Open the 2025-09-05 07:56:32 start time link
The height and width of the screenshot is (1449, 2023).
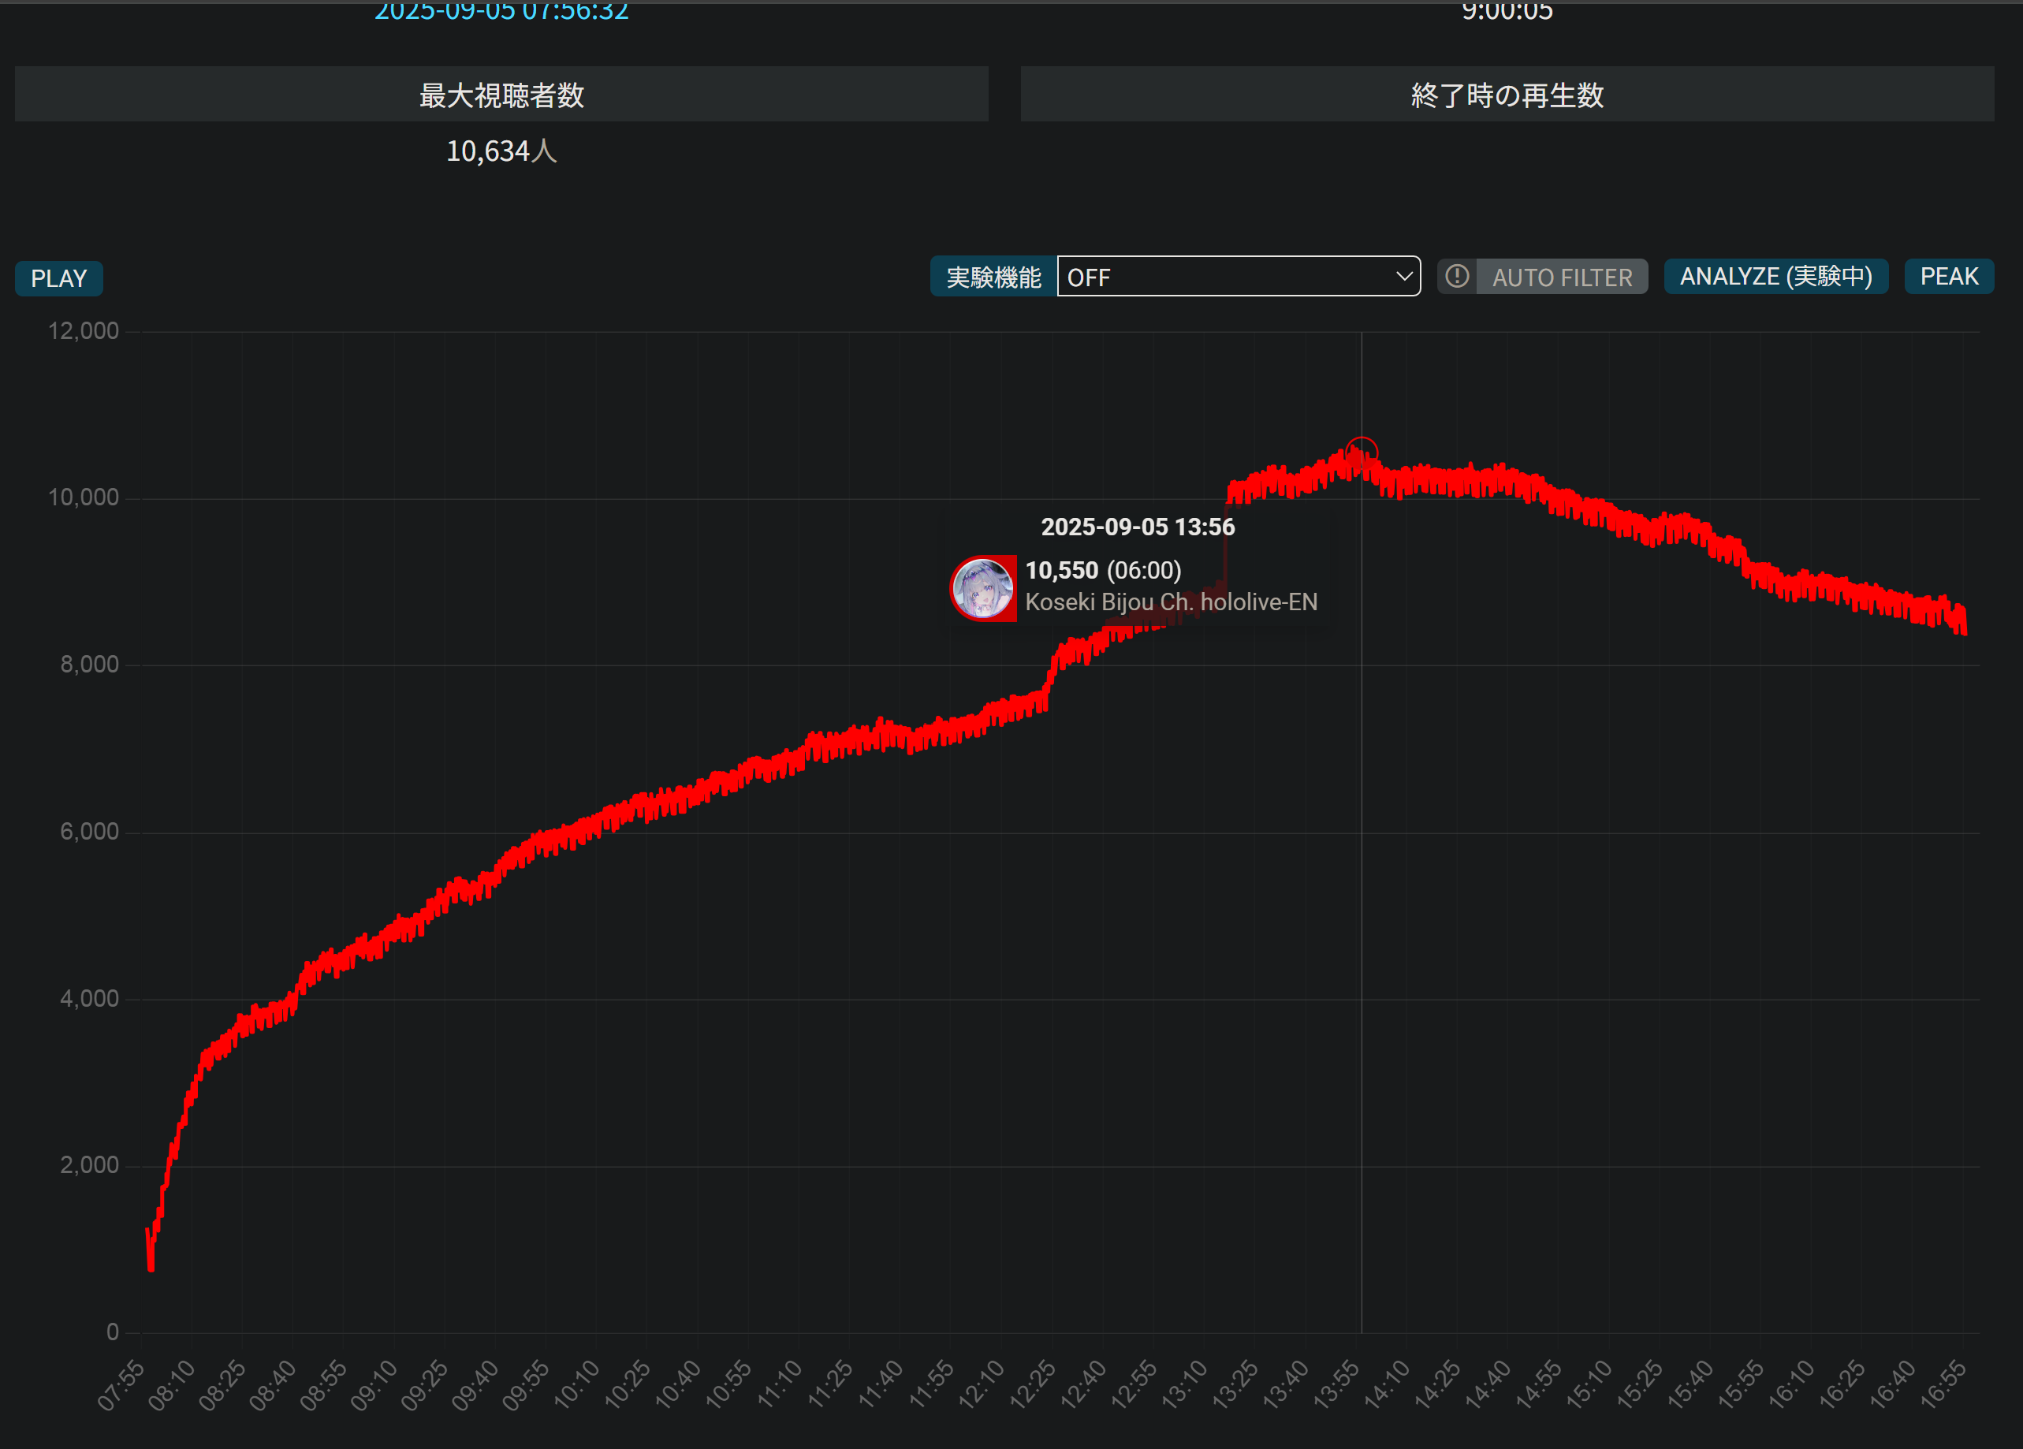[501, 11]
